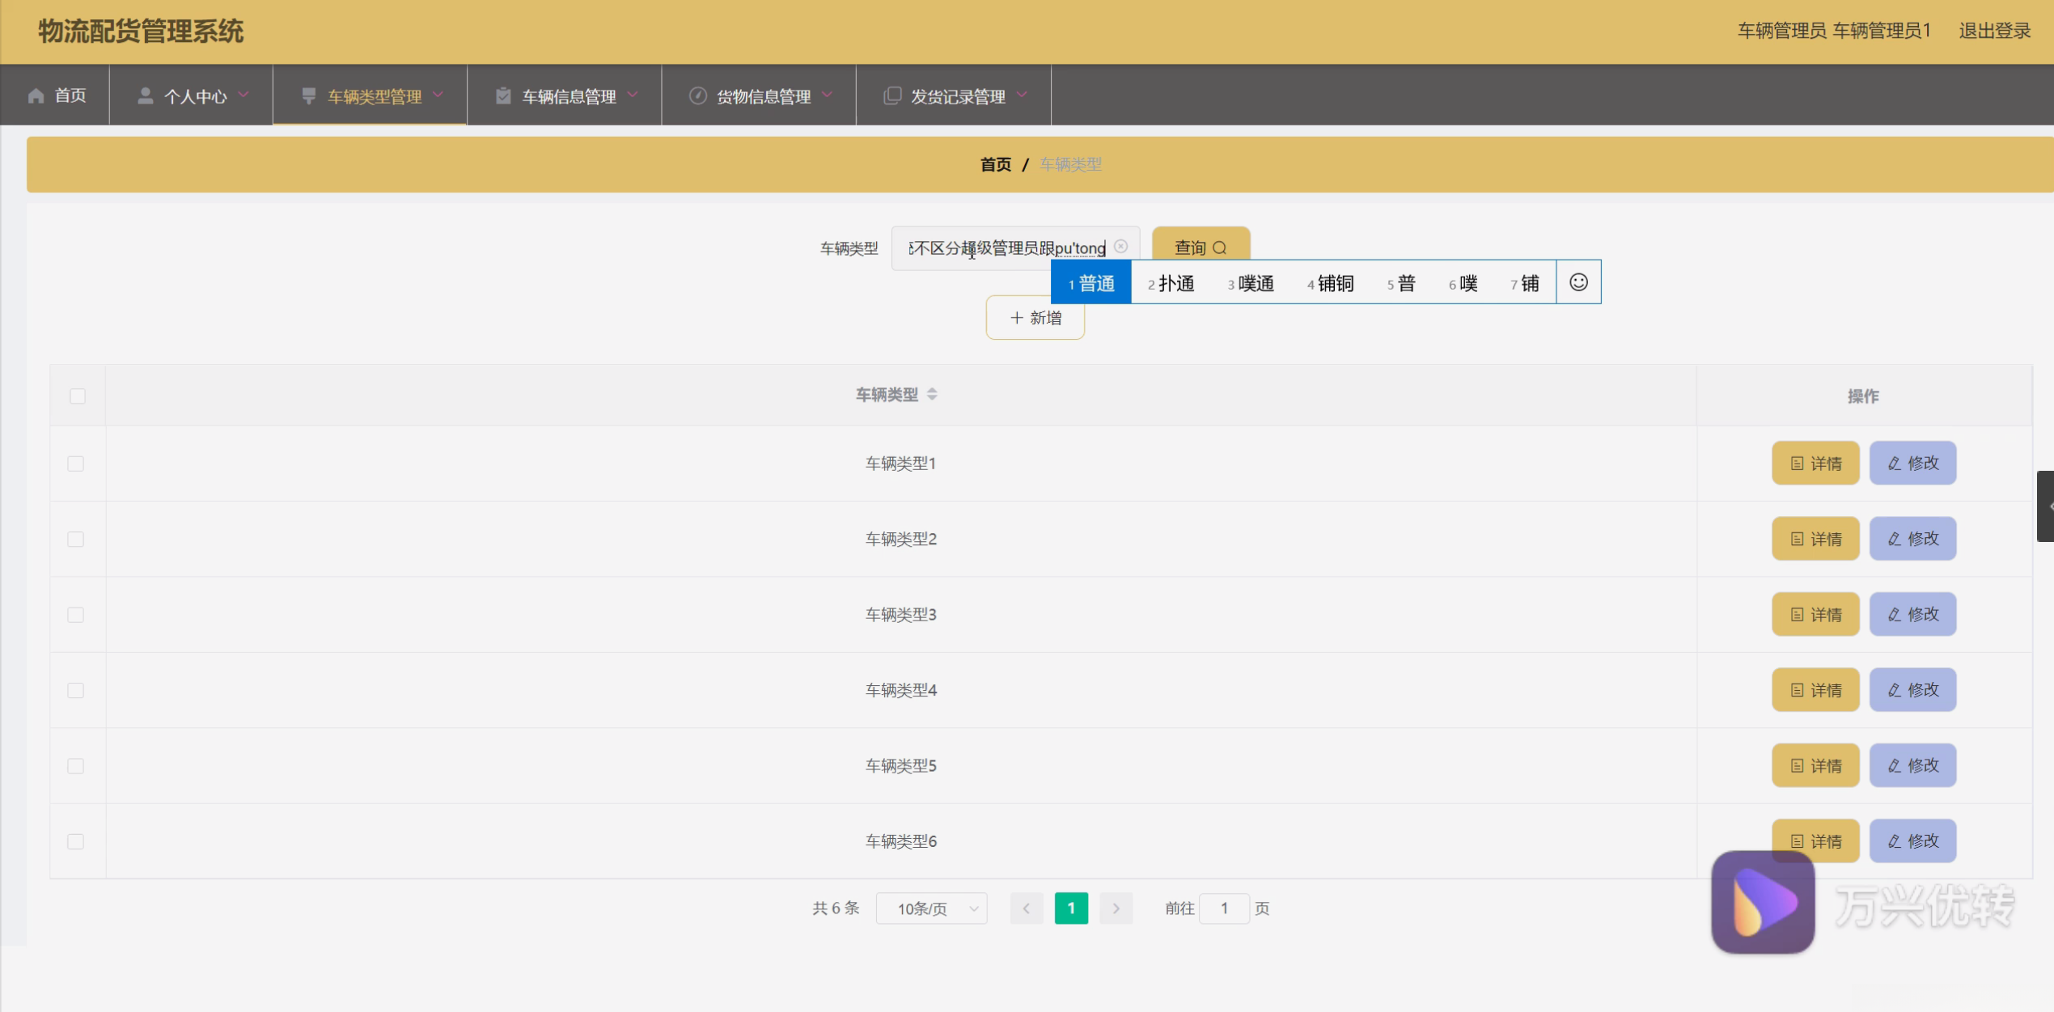Open the 10条/页 page size dropdown
This screenshot has height=1012, width=2054.
coord(931,908)
